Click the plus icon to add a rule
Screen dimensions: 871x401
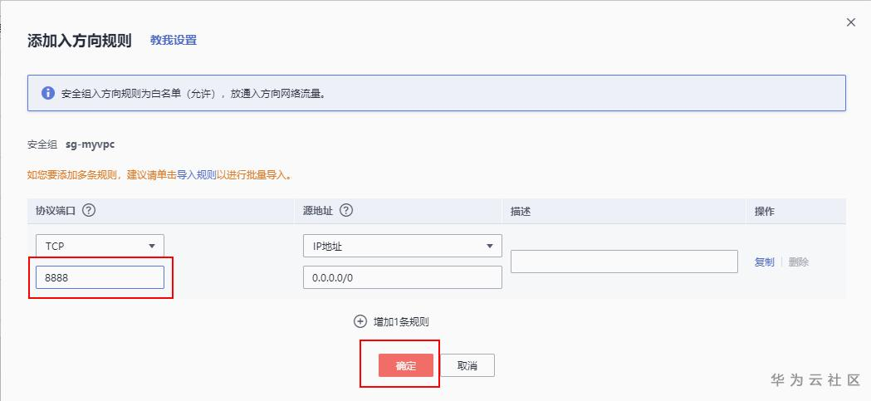(x=360, y=321)
